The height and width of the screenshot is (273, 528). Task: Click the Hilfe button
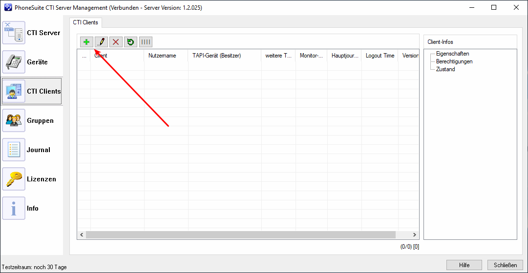[464, 265]
